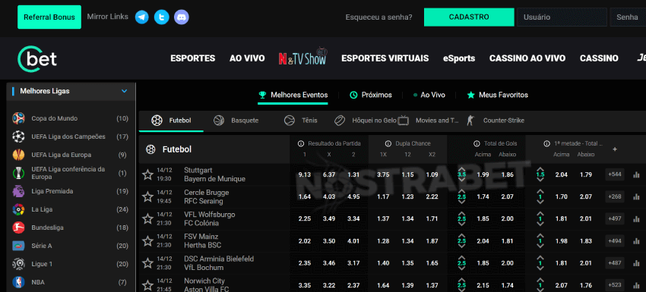
Task: Favorite the FSV Mainz vs Hertha BSC match
Action: [x=147, y=241]
